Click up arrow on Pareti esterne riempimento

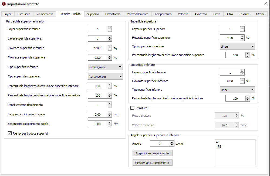[110, 103]
